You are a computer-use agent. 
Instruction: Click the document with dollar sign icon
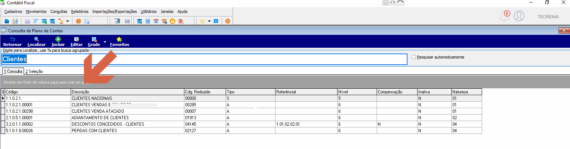tap(117, 21)
